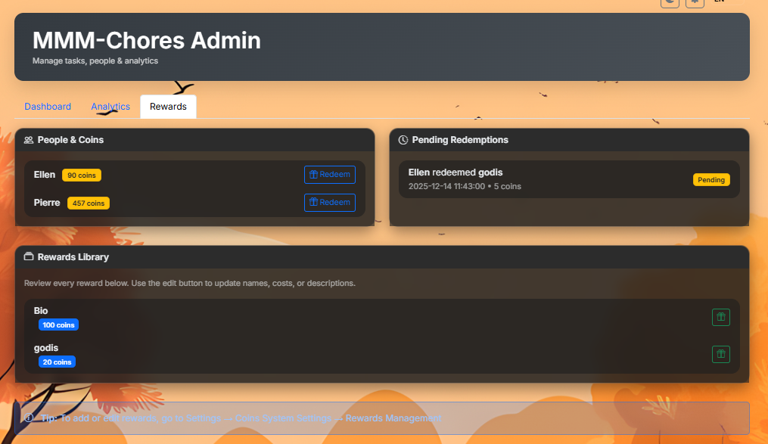This screenshot has height=444, width=768.
Task: Click the yellow Pending status badge
Action: pyautogui.click(x=711, y=180)
